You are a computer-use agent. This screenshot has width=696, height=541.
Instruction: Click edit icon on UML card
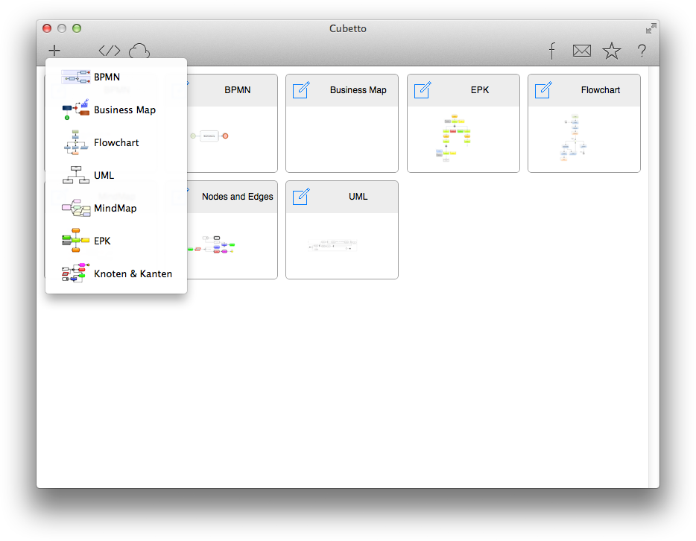coord(301,196)
